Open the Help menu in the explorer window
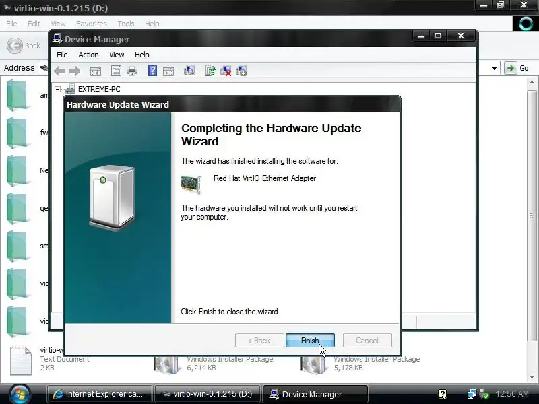This screenshot has width=539, height=404. 152,24
